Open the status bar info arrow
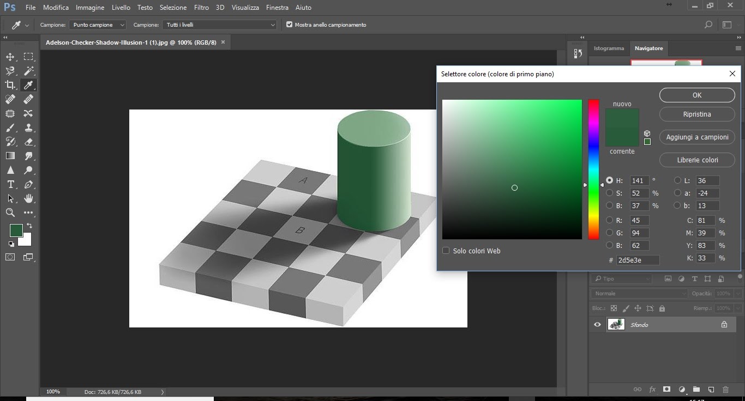Viewport: 745px width, 401px height. click(162, 392)
